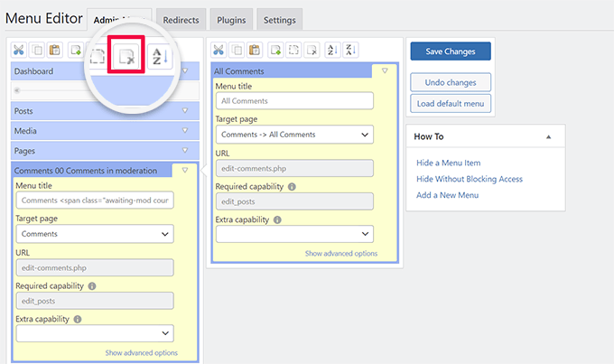This screenshot has width=614, height=364.
Task: Click the Load default menu button
Action: pyautogui.click(x=451, y=104)
